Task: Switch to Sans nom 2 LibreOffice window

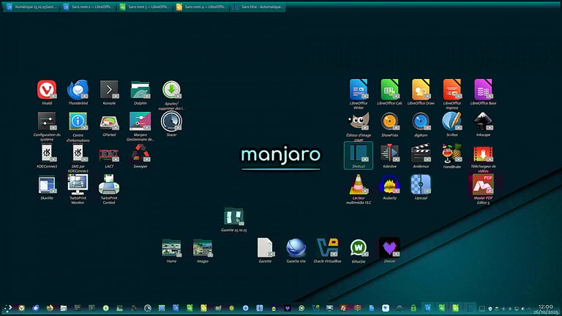Action: point(89,7)
